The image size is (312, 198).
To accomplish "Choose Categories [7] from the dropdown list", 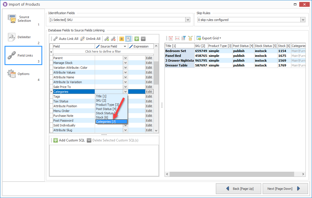I will 111,122.
